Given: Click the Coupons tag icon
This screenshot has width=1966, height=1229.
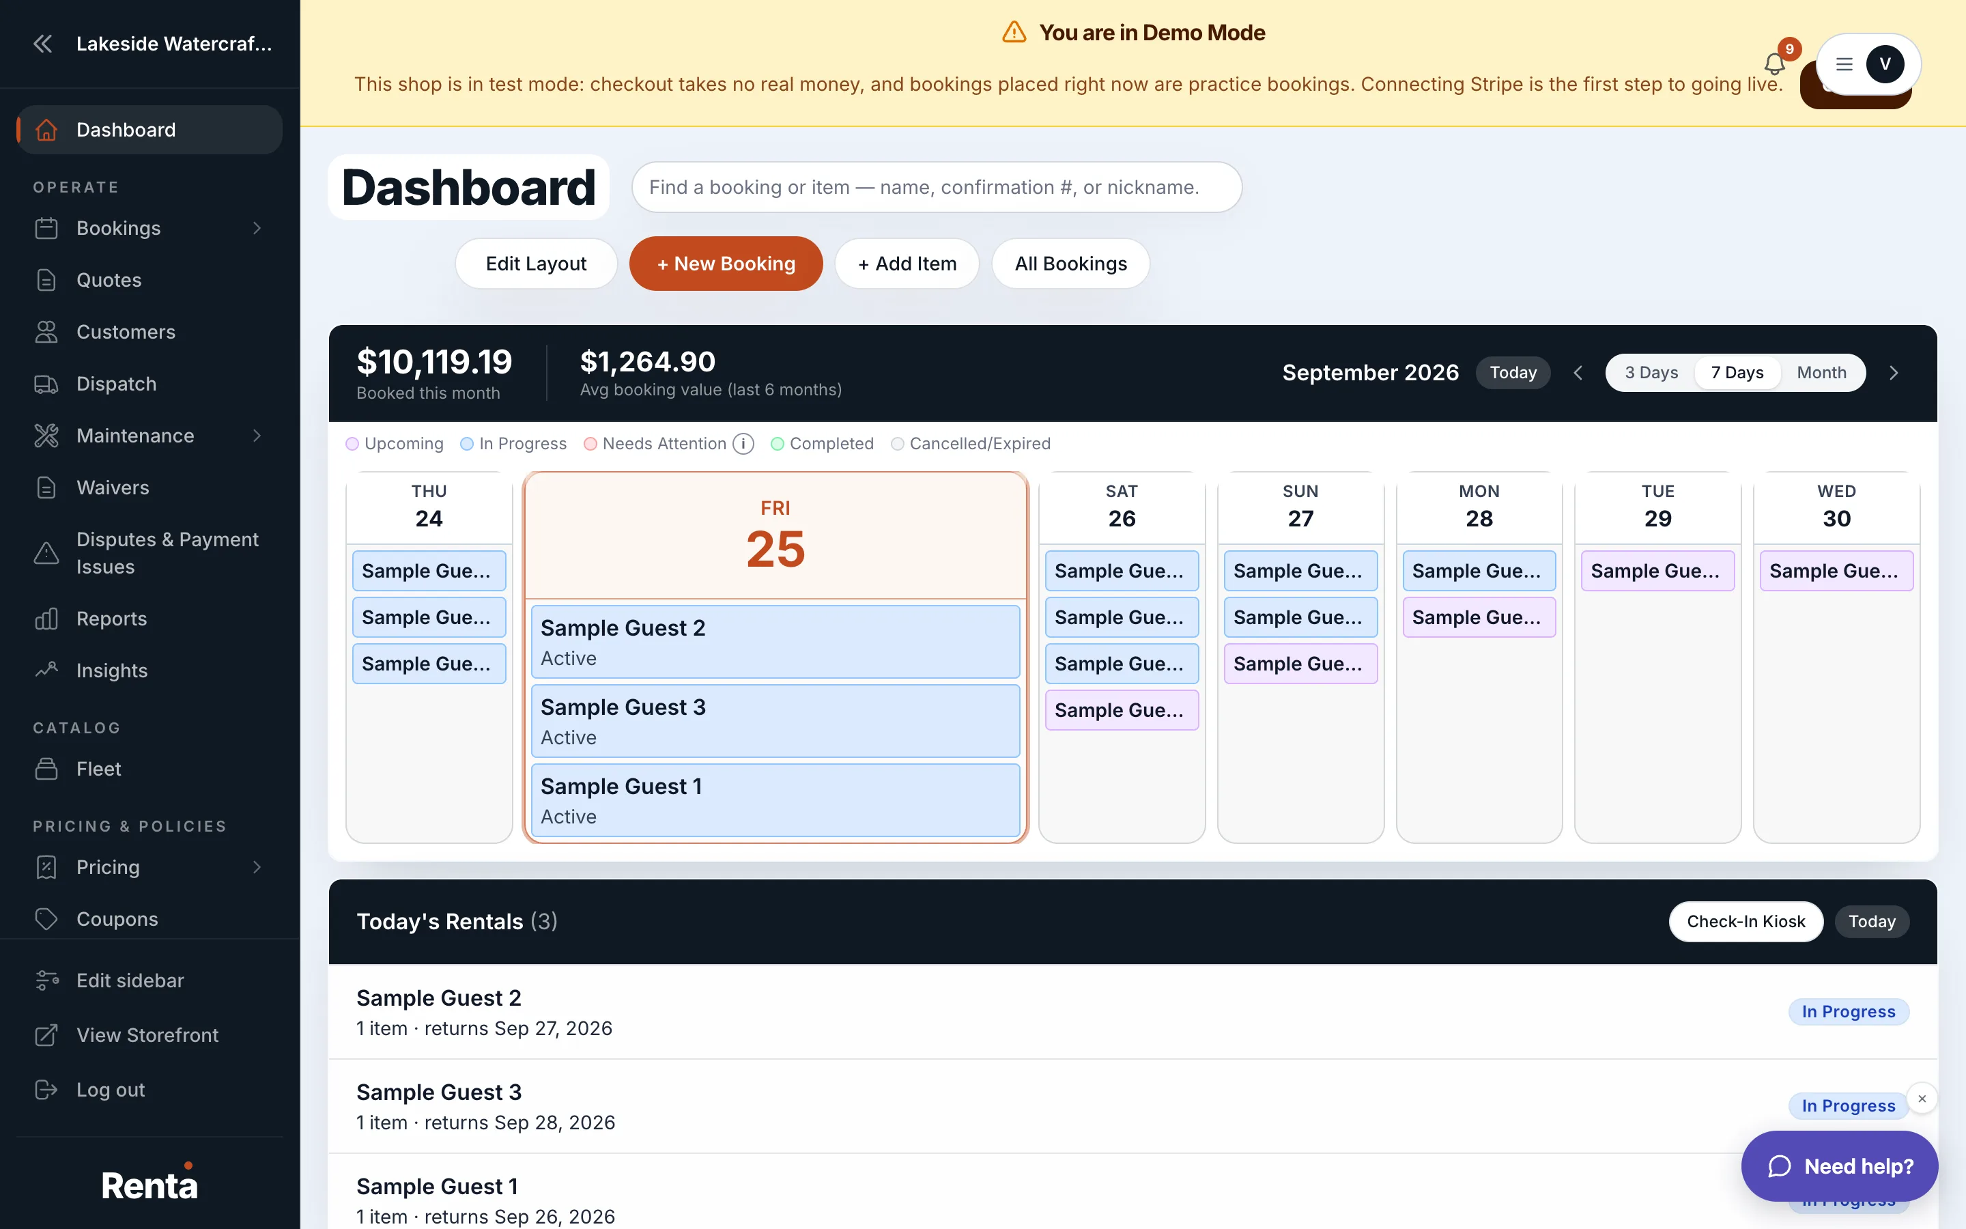Looking at the screenshot, I should tap(46, 918).
